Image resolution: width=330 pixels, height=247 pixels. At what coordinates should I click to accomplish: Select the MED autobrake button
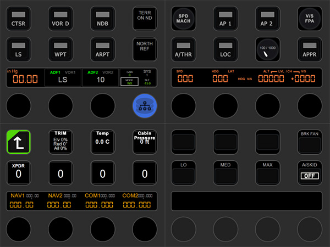pos(226,173)
